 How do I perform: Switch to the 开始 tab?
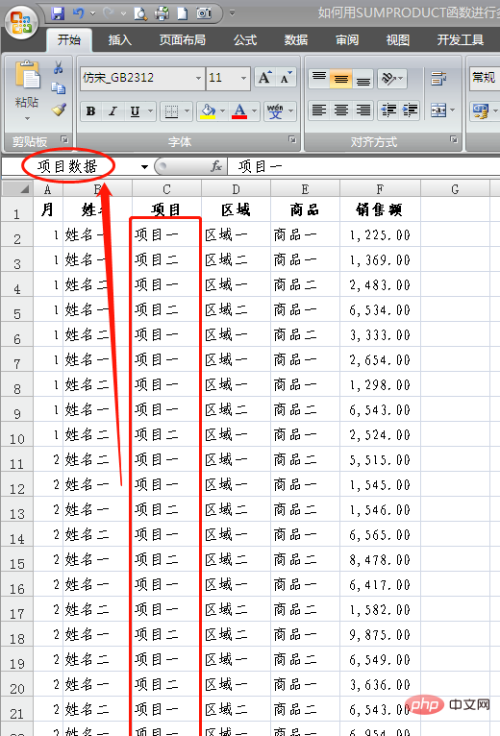68,40
